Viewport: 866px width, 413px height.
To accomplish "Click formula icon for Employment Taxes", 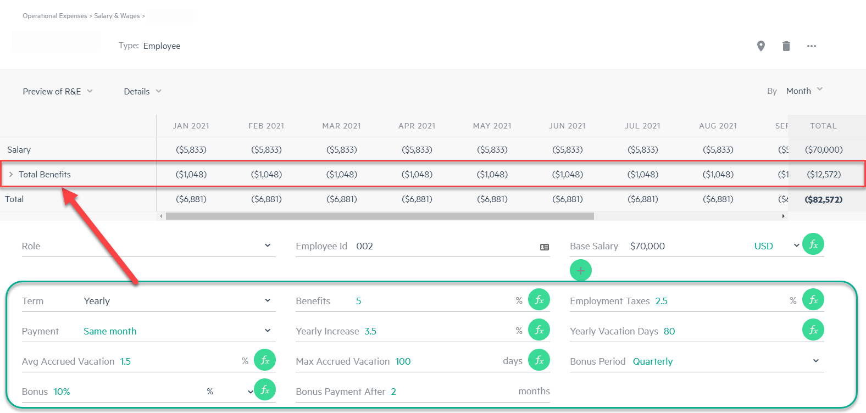I will click(813, 300).
